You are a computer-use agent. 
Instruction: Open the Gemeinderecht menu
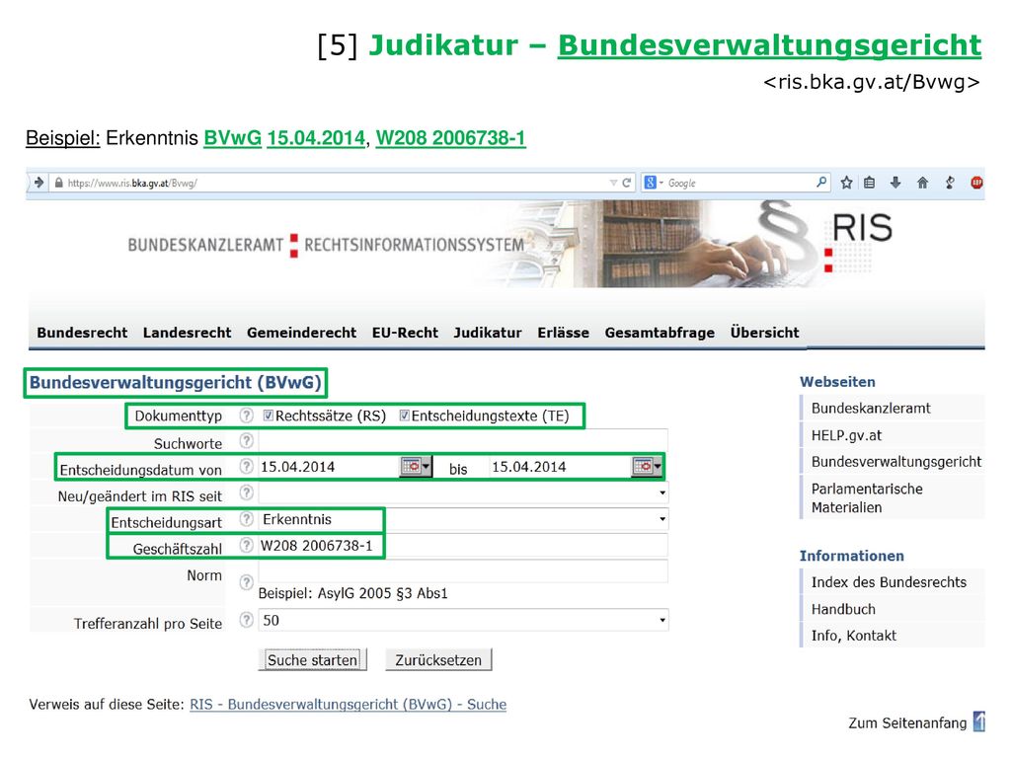click(301, 333)
